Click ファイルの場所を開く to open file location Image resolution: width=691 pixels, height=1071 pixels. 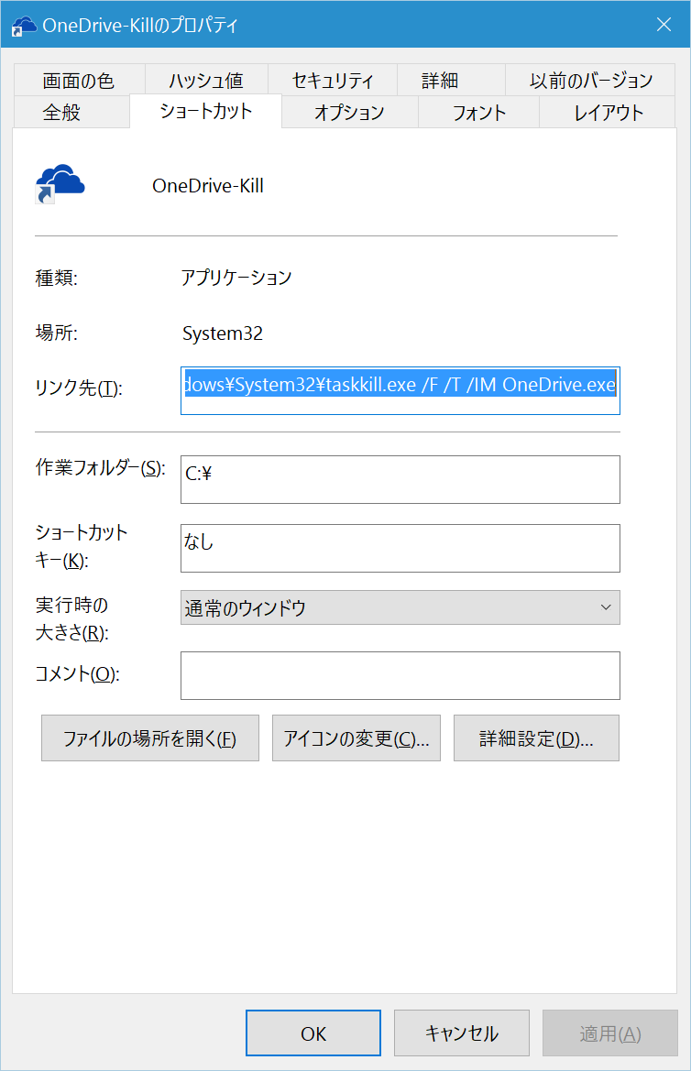pyautogui.click(x=149, y=738)
